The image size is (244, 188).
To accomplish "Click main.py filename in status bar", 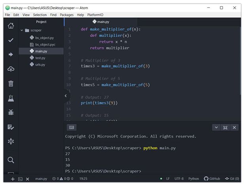I will coord(41,179).
